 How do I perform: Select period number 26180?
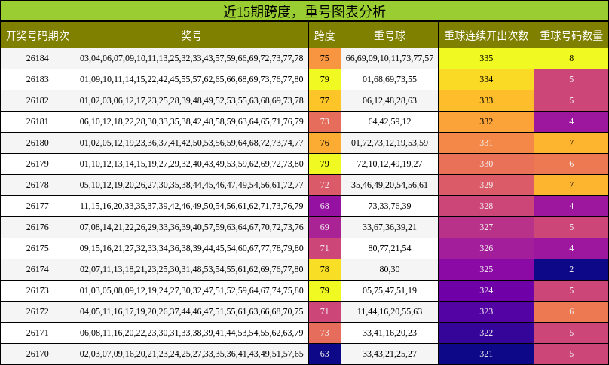38,143
